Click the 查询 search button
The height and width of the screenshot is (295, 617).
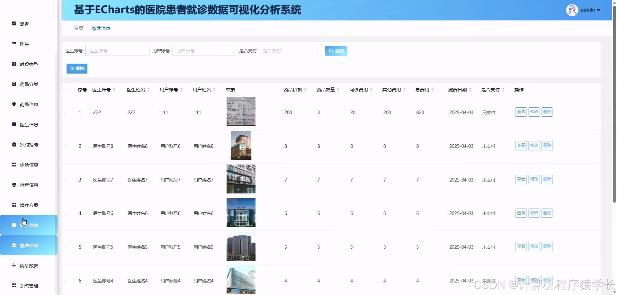pos(336,51)
